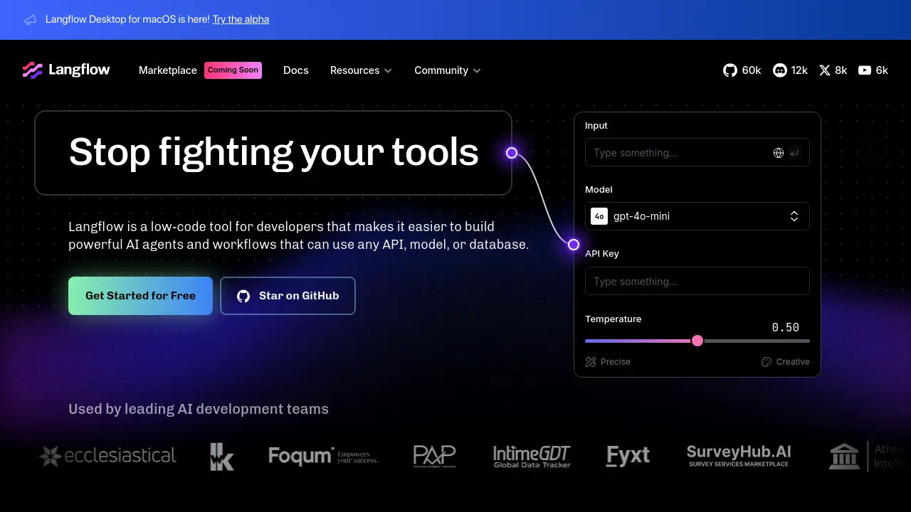Click the enter arrow icon in Input field
Screen dimensions: 911x512
tap(794, 153)
